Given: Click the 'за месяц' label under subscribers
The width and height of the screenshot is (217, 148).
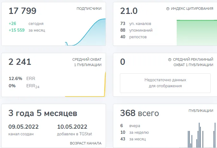Looking at the screenshot, I should (37, 30).
